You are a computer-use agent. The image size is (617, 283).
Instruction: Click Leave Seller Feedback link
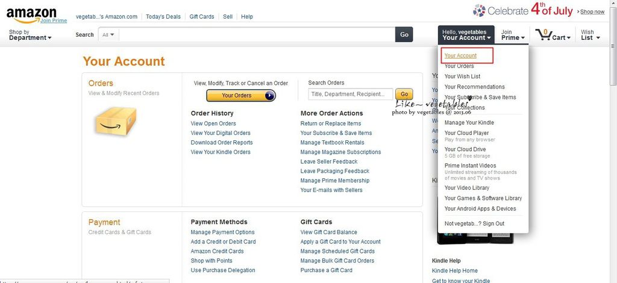coord(329,161)
